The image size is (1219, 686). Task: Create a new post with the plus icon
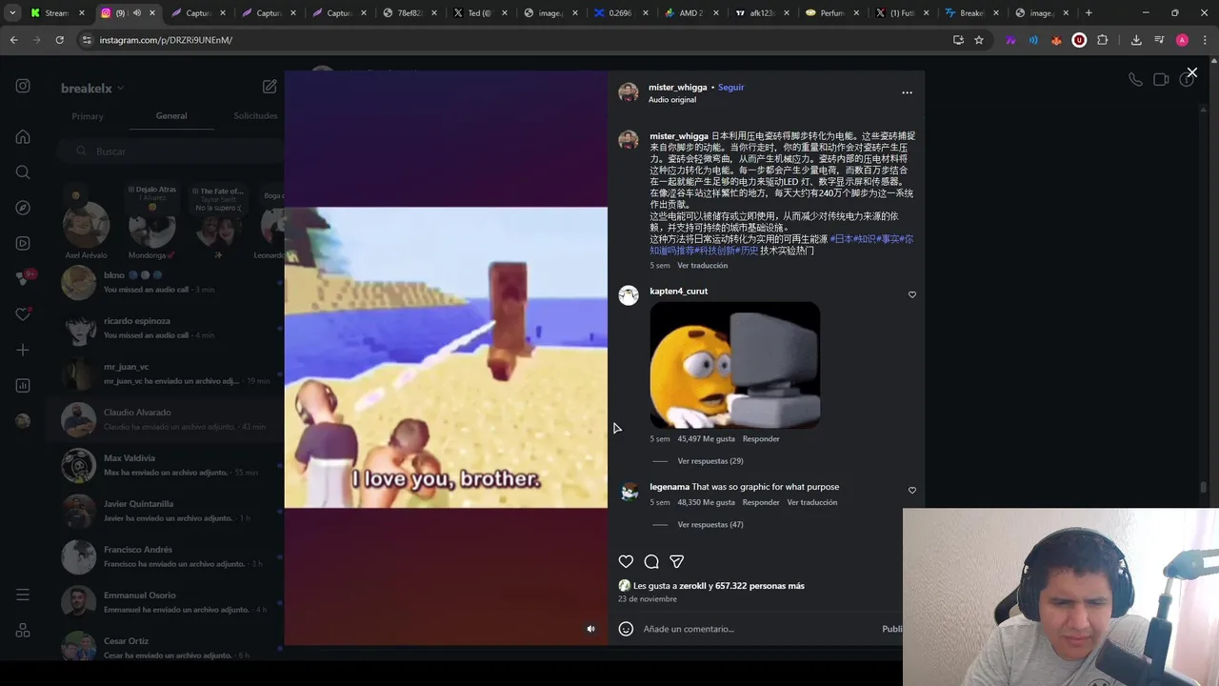coord(23,350)
